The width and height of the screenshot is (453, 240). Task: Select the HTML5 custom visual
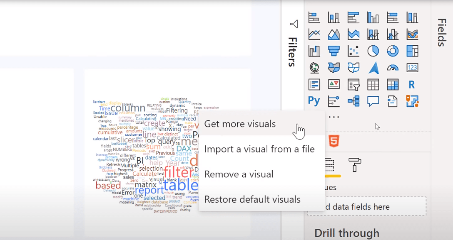pyautogui.click(x=334, y=141)
